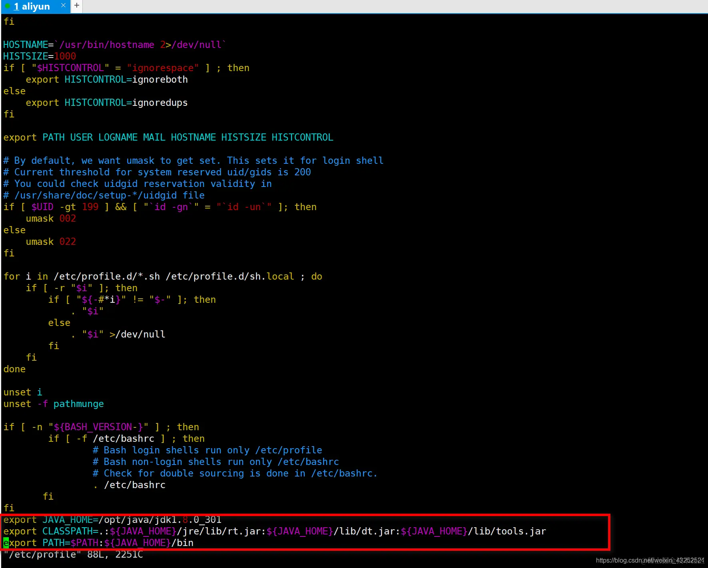Click the $UID -gt 199 condition line
Viewport: 708px width, 568px height.
160,207
